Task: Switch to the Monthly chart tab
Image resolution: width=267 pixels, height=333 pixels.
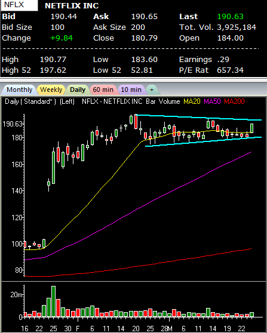Action: tap(19, 90)
